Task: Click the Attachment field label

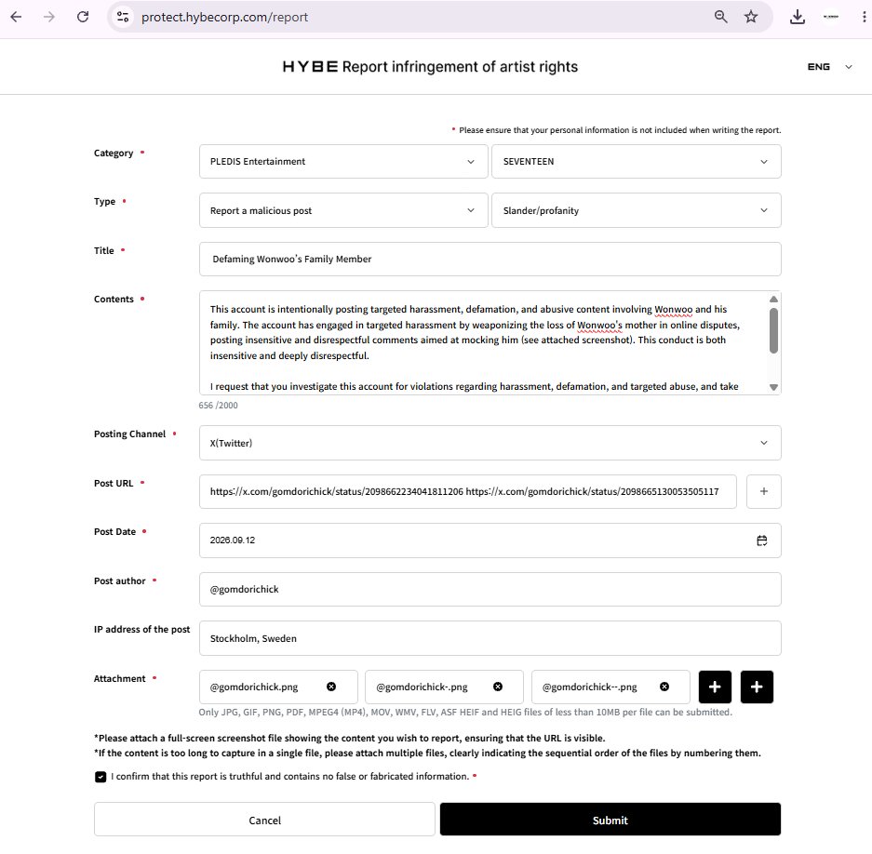Action: click(119, 678)
